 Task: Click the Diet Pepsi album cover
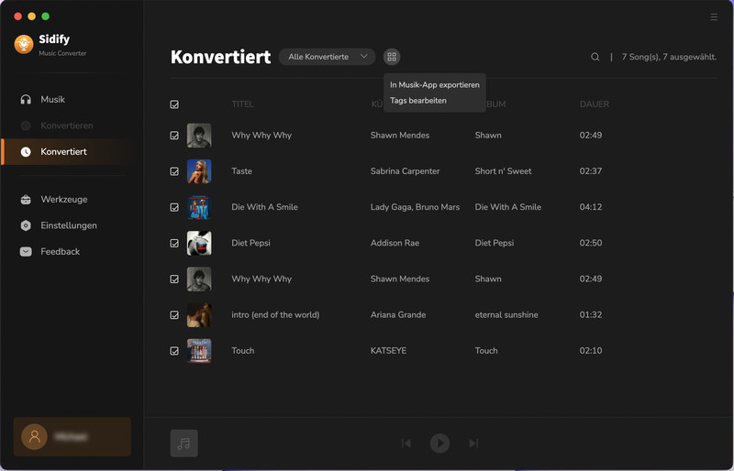point(199,244)
